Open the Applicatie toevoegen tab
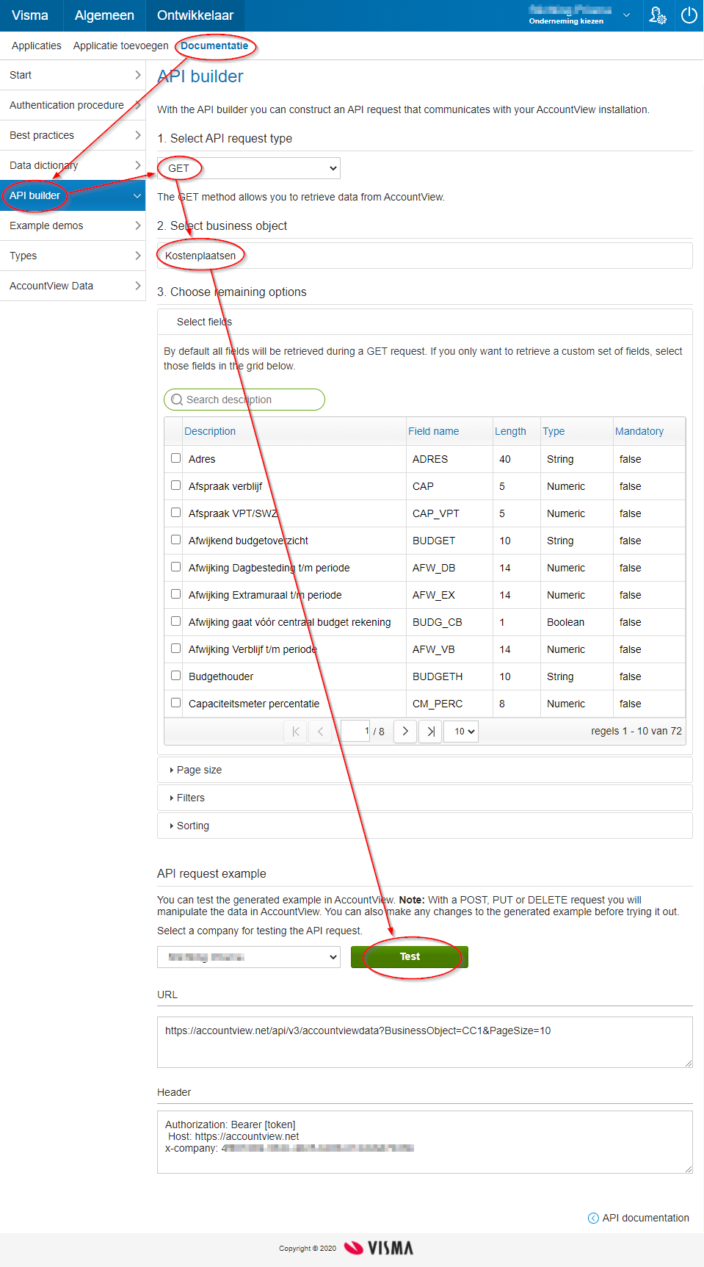The height and width of the screenshot is (1267, 704). pos(121,46)
